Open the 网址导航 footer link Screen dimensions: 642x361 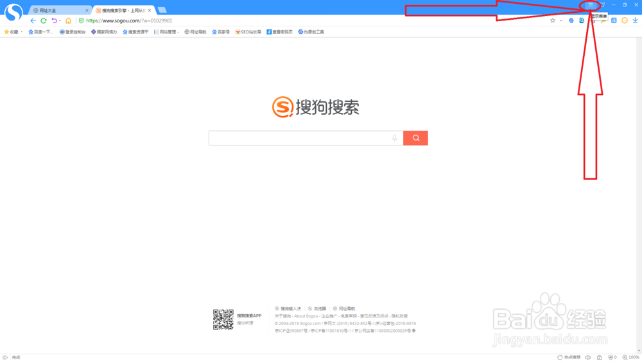(x=344, y=308)
